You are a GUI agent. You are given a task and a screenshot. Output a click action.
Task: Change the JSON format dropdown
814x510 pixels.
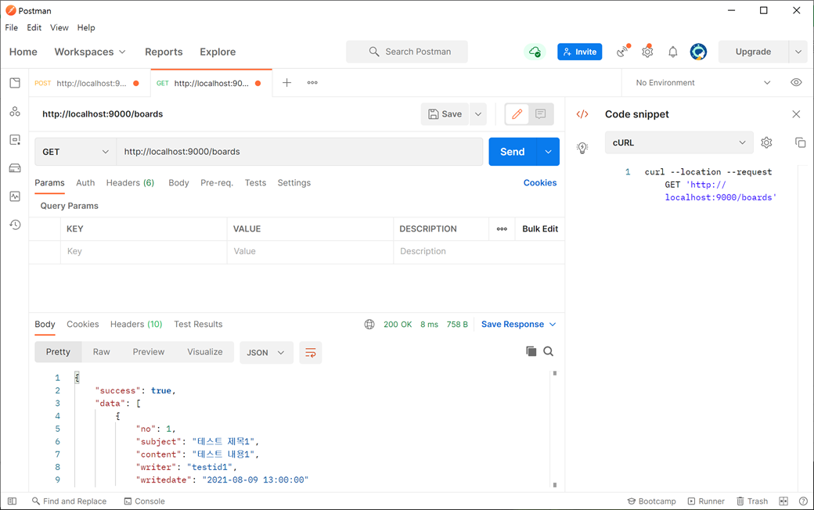266,353
